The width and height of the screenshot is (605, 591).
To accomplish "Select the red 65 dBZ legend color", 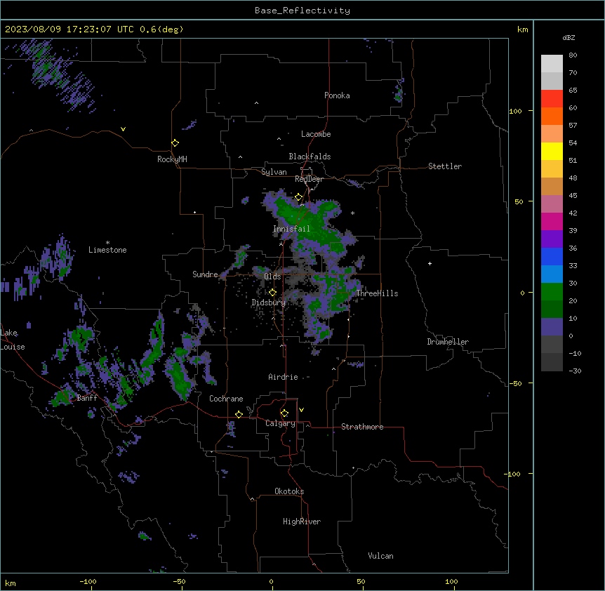I will [552, 99].
